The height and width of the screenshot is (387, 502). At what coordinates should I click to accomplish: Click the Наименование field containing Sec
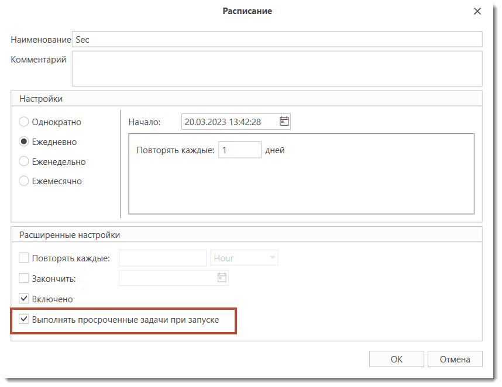click(276, 39)
